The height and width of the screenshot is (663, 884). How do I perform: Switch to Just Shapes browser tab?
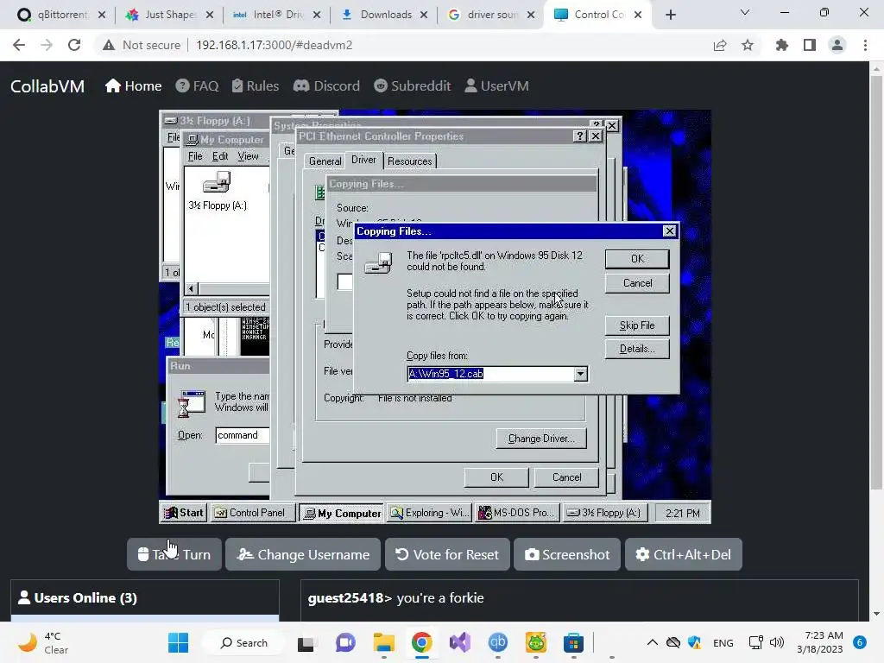tap(169, 15)
